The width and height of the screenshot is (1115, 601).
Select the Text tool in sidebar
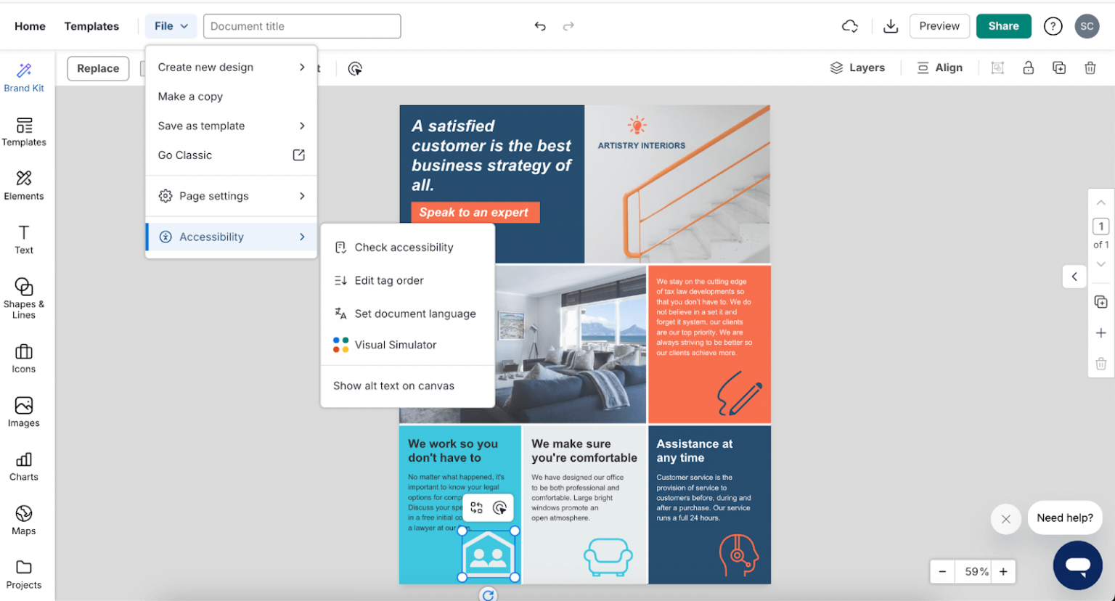pos(24,240)
